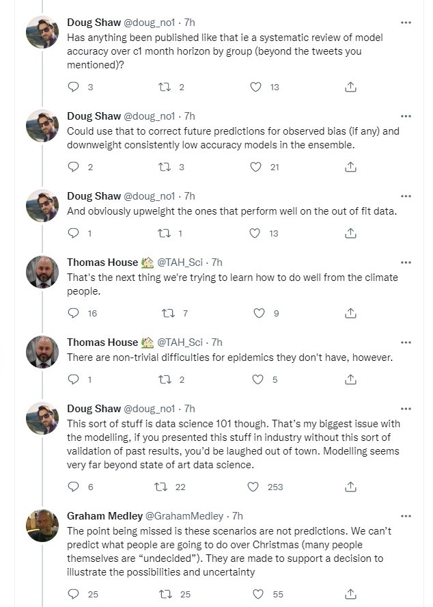The height and width of the screenshot is (607, 433).
Task: Expand the three-dot menu on 'climate people' tweet
Action: [x=406, y=262]
